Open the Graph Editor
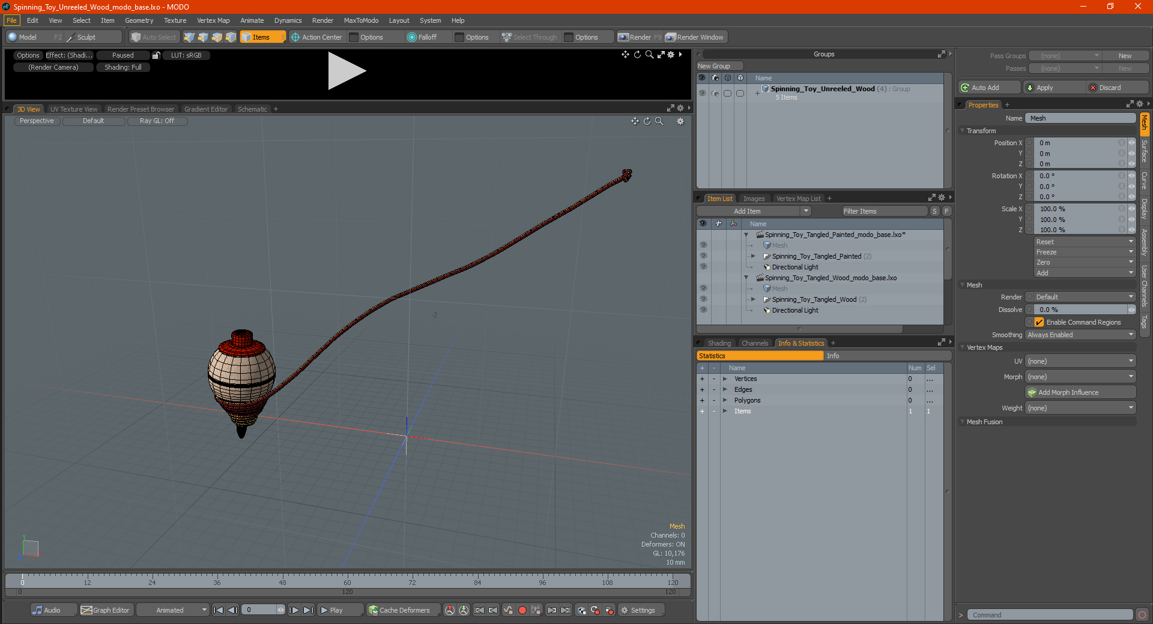 click(106, 610)
